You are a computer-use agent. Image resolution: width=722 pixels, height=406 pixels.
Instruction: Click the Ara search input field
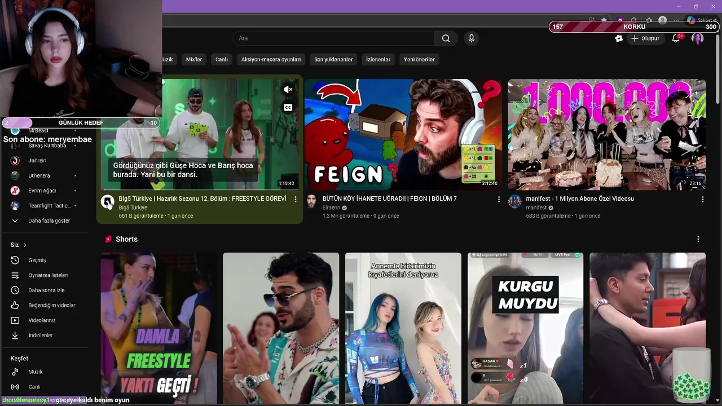pyautogui.click(x=333, y=38)
